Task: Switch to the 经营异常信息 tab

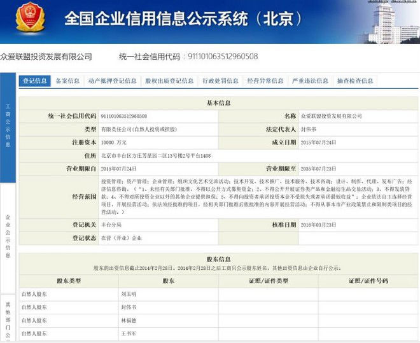Action: pyautogui.click(x=265, y=81)
